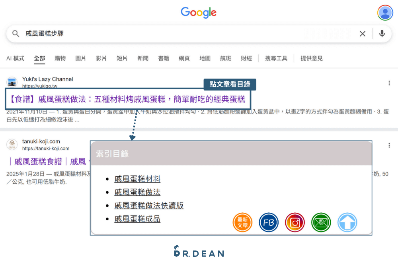The width and height of the screenshot is (398, 262).
Task: Click the search magnifier icon
Action: [16, 33]
